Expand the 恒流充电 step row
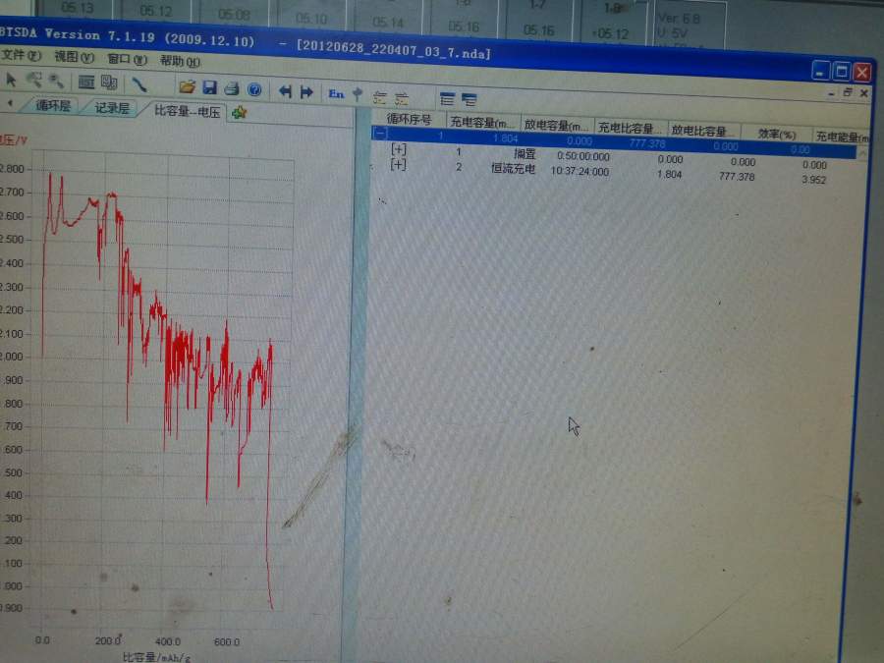Image resolution: width=884 pixels, height=663 pixels. tap(398, 165)
